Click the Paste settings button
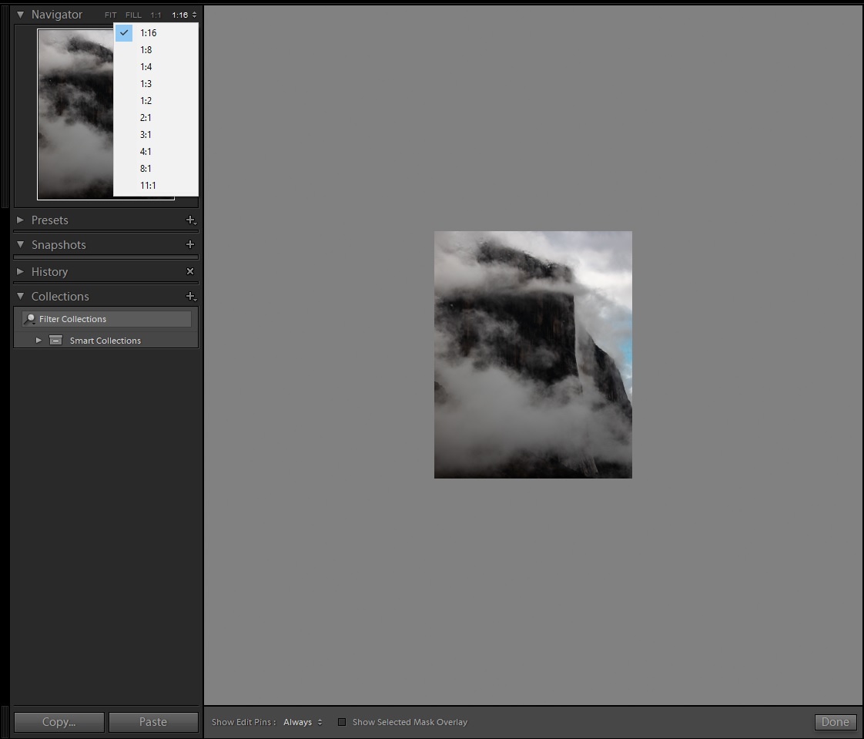Image resolution: width=864 pixels, height=739 pixels. (153, 722)
